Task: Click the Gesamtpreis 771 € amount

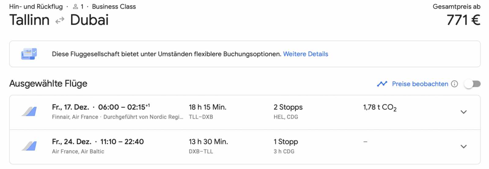Action: pos(463,20)
